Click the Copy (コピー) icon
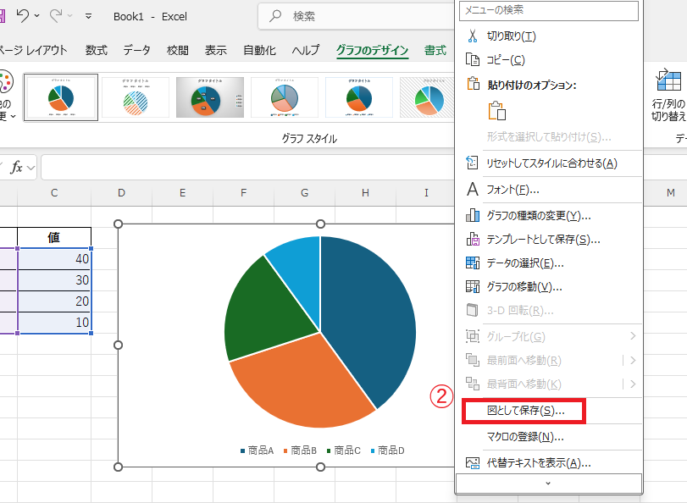The width and height of the screenshot is (687, 503). coord(471,60)
